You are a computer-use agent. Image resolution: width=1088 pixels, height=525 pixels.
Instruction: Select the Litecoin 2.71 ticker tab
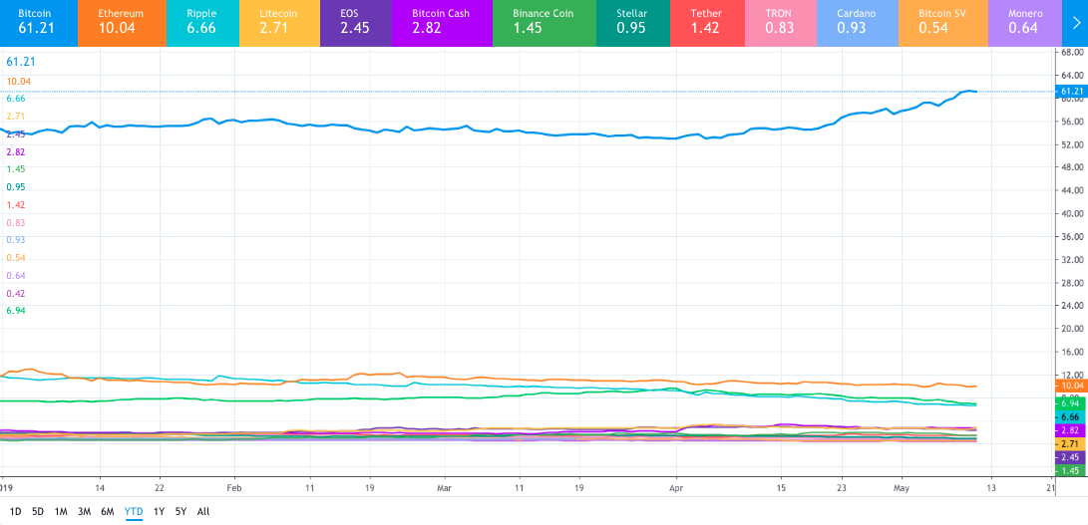click(x=279, y=23)
